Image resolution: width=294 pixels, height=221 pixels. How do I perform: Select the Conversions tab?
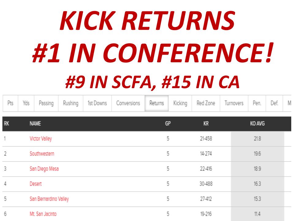(128, 103)
